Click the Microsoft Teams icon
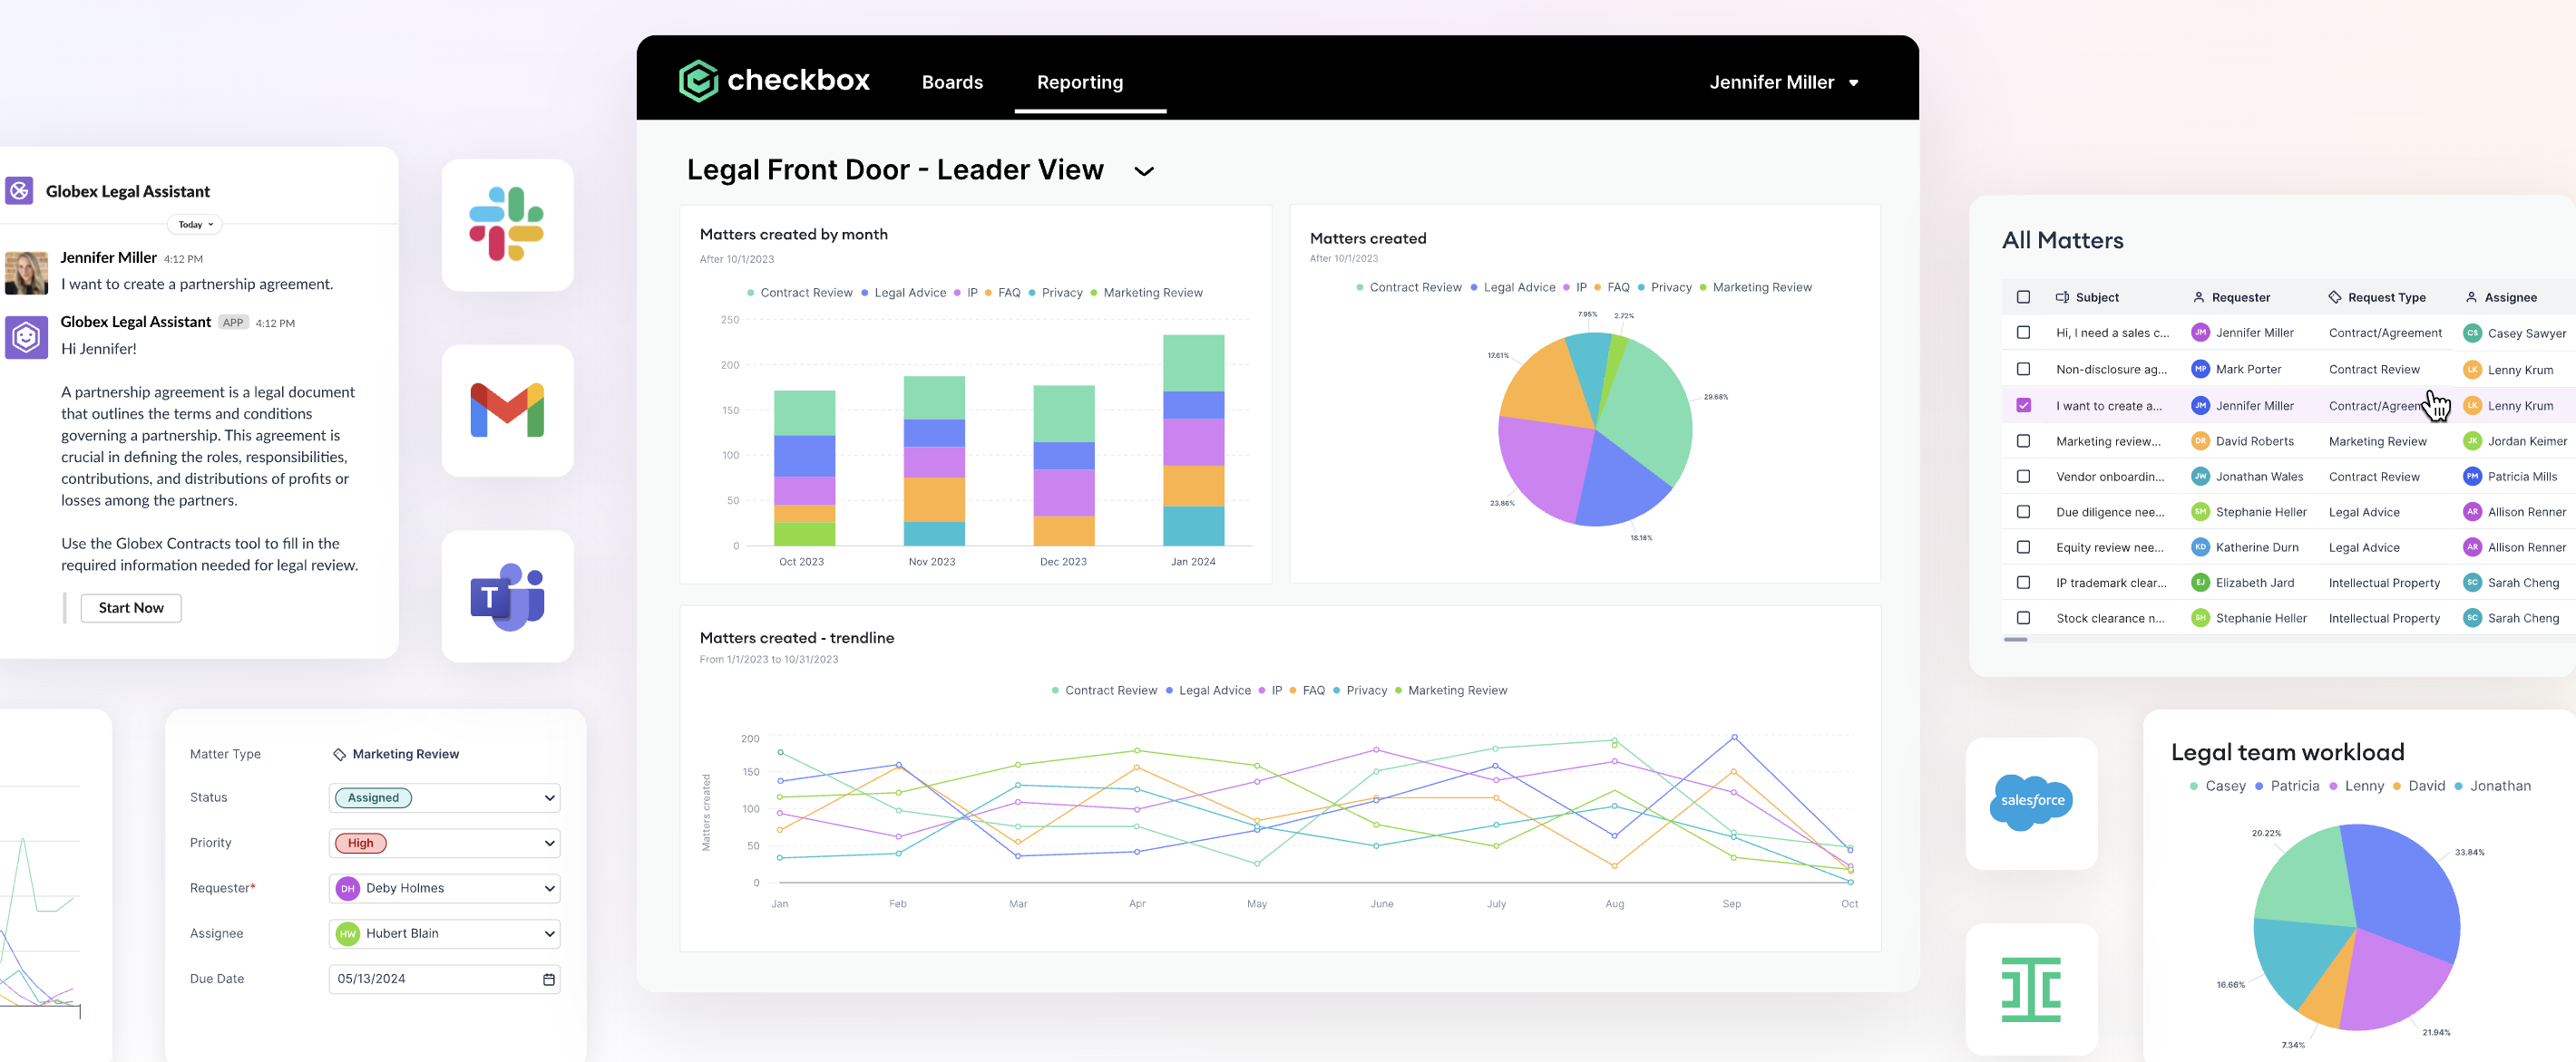 507,595
